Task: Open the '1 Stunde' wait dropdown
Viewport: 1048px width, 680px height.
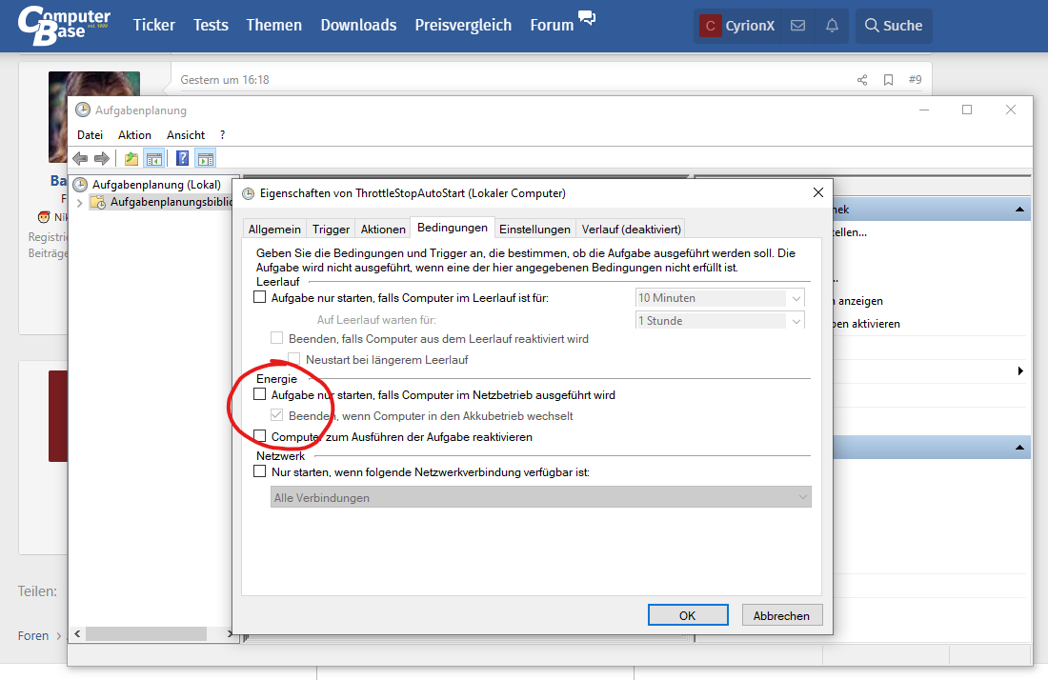Action: pos(720,321)
